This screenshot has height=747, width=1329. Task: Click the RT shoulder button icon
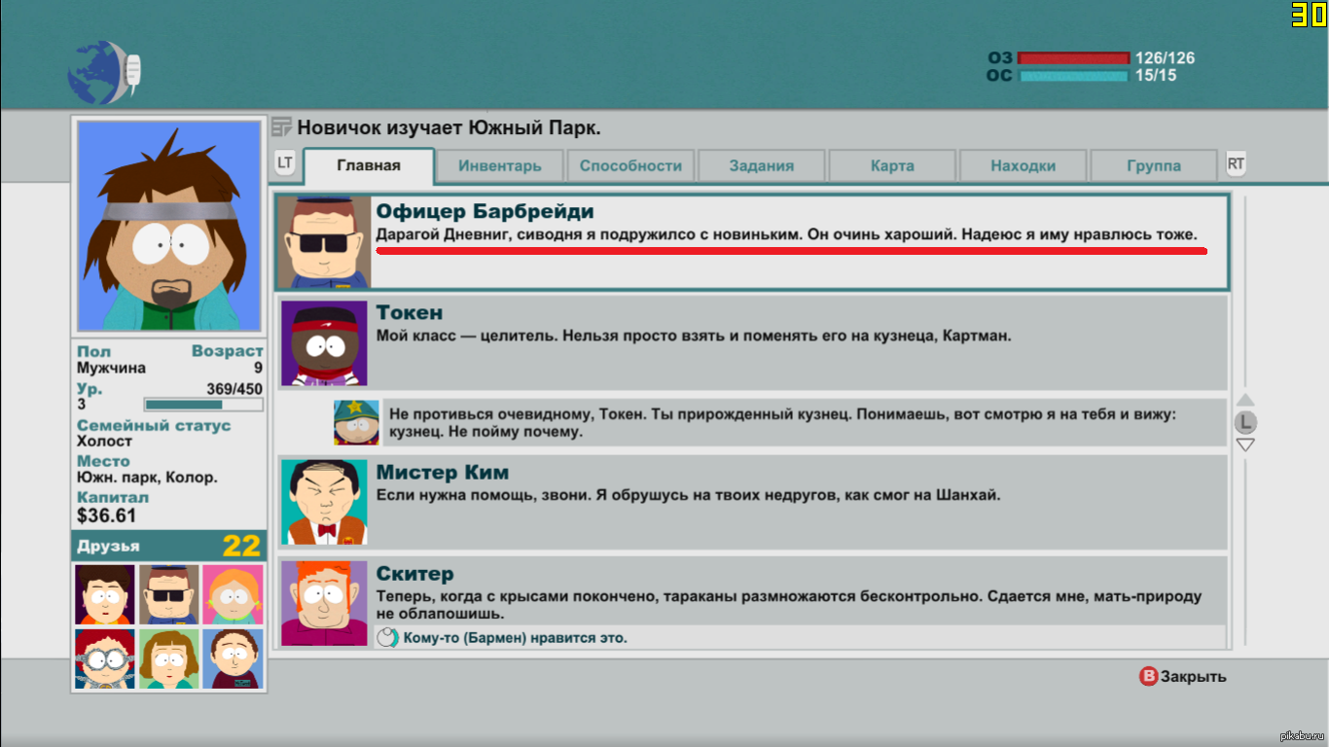pos(1236,163)
